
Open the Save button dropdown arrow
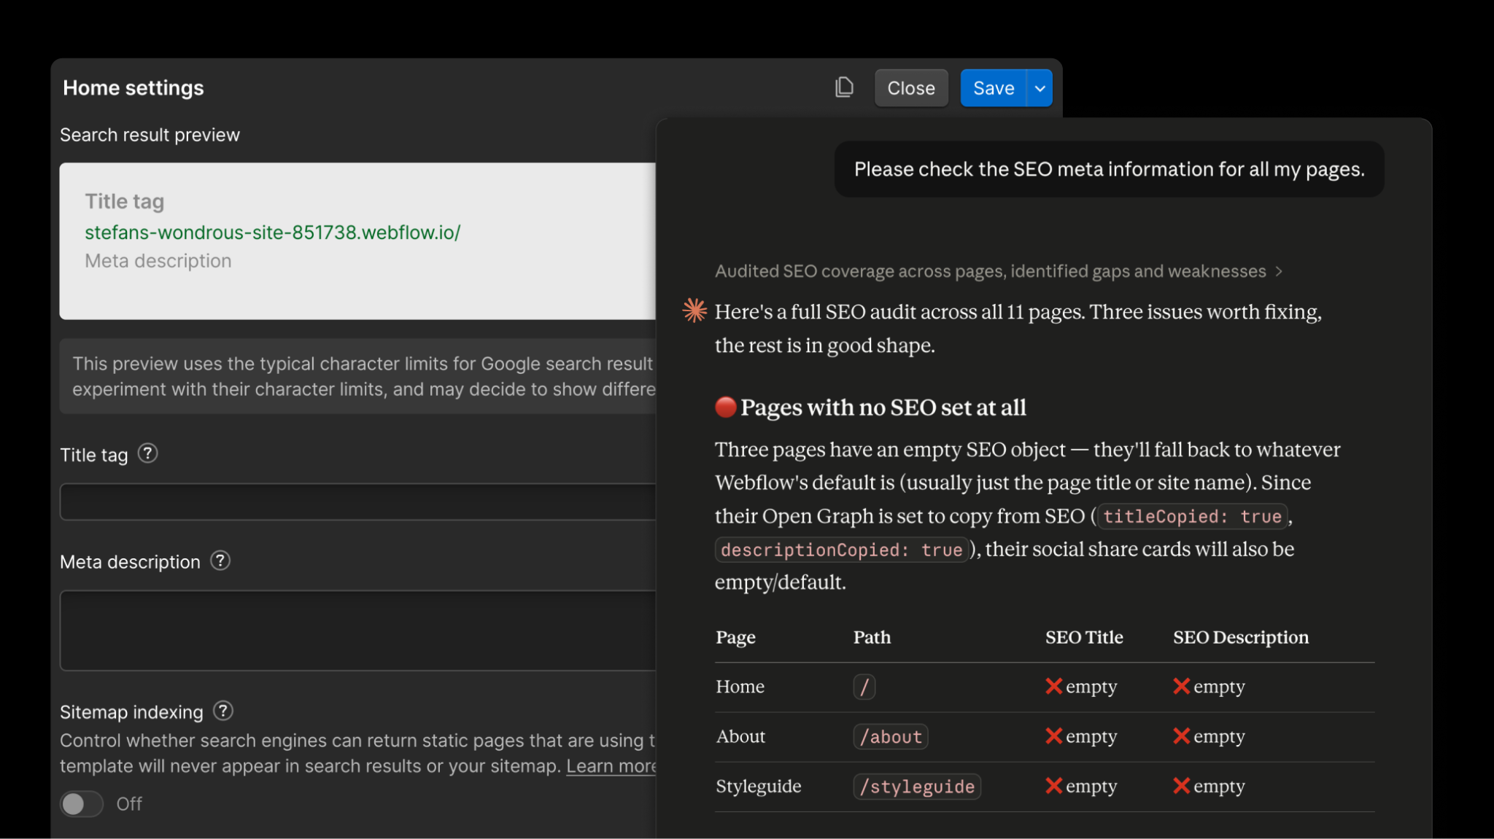(x=1040, y=88)
